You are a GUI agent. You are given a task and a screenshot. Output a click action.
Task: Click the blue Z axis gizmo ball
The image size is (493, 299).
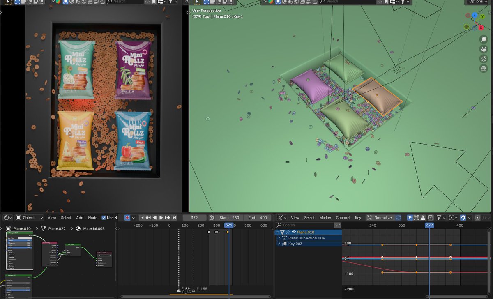coord(475,15)
